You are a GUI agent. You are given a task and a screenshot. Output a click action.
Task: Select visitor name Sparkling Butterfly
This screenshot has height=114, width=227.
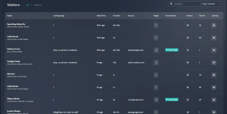[16, 24]
